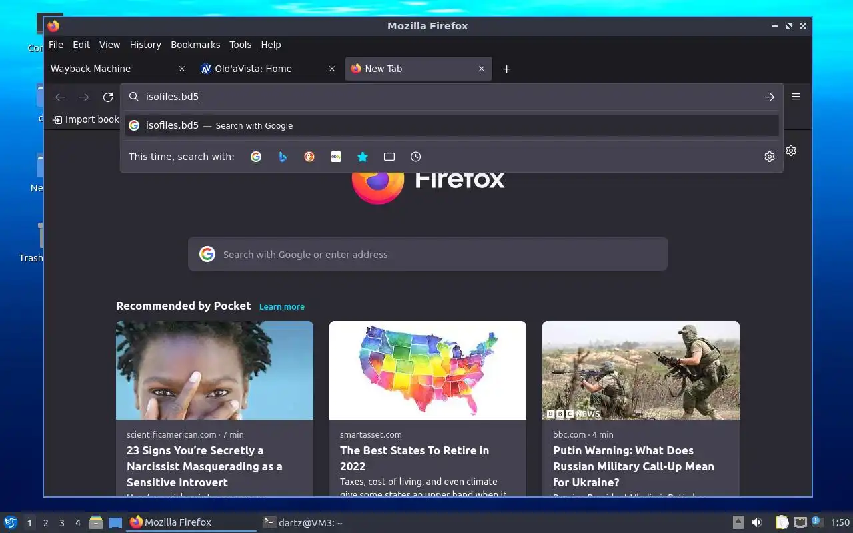Open the system start menu in taskbar
The width and height of the screenshot is (853, 533).
(11, 522)
